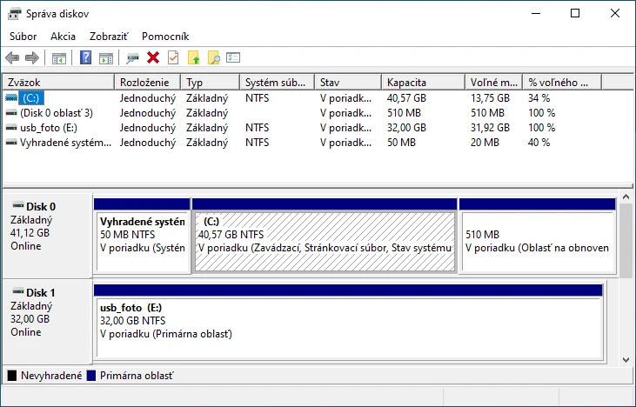Sort by the Kapacita column header
636x407 pixels.
pos(423,83)
